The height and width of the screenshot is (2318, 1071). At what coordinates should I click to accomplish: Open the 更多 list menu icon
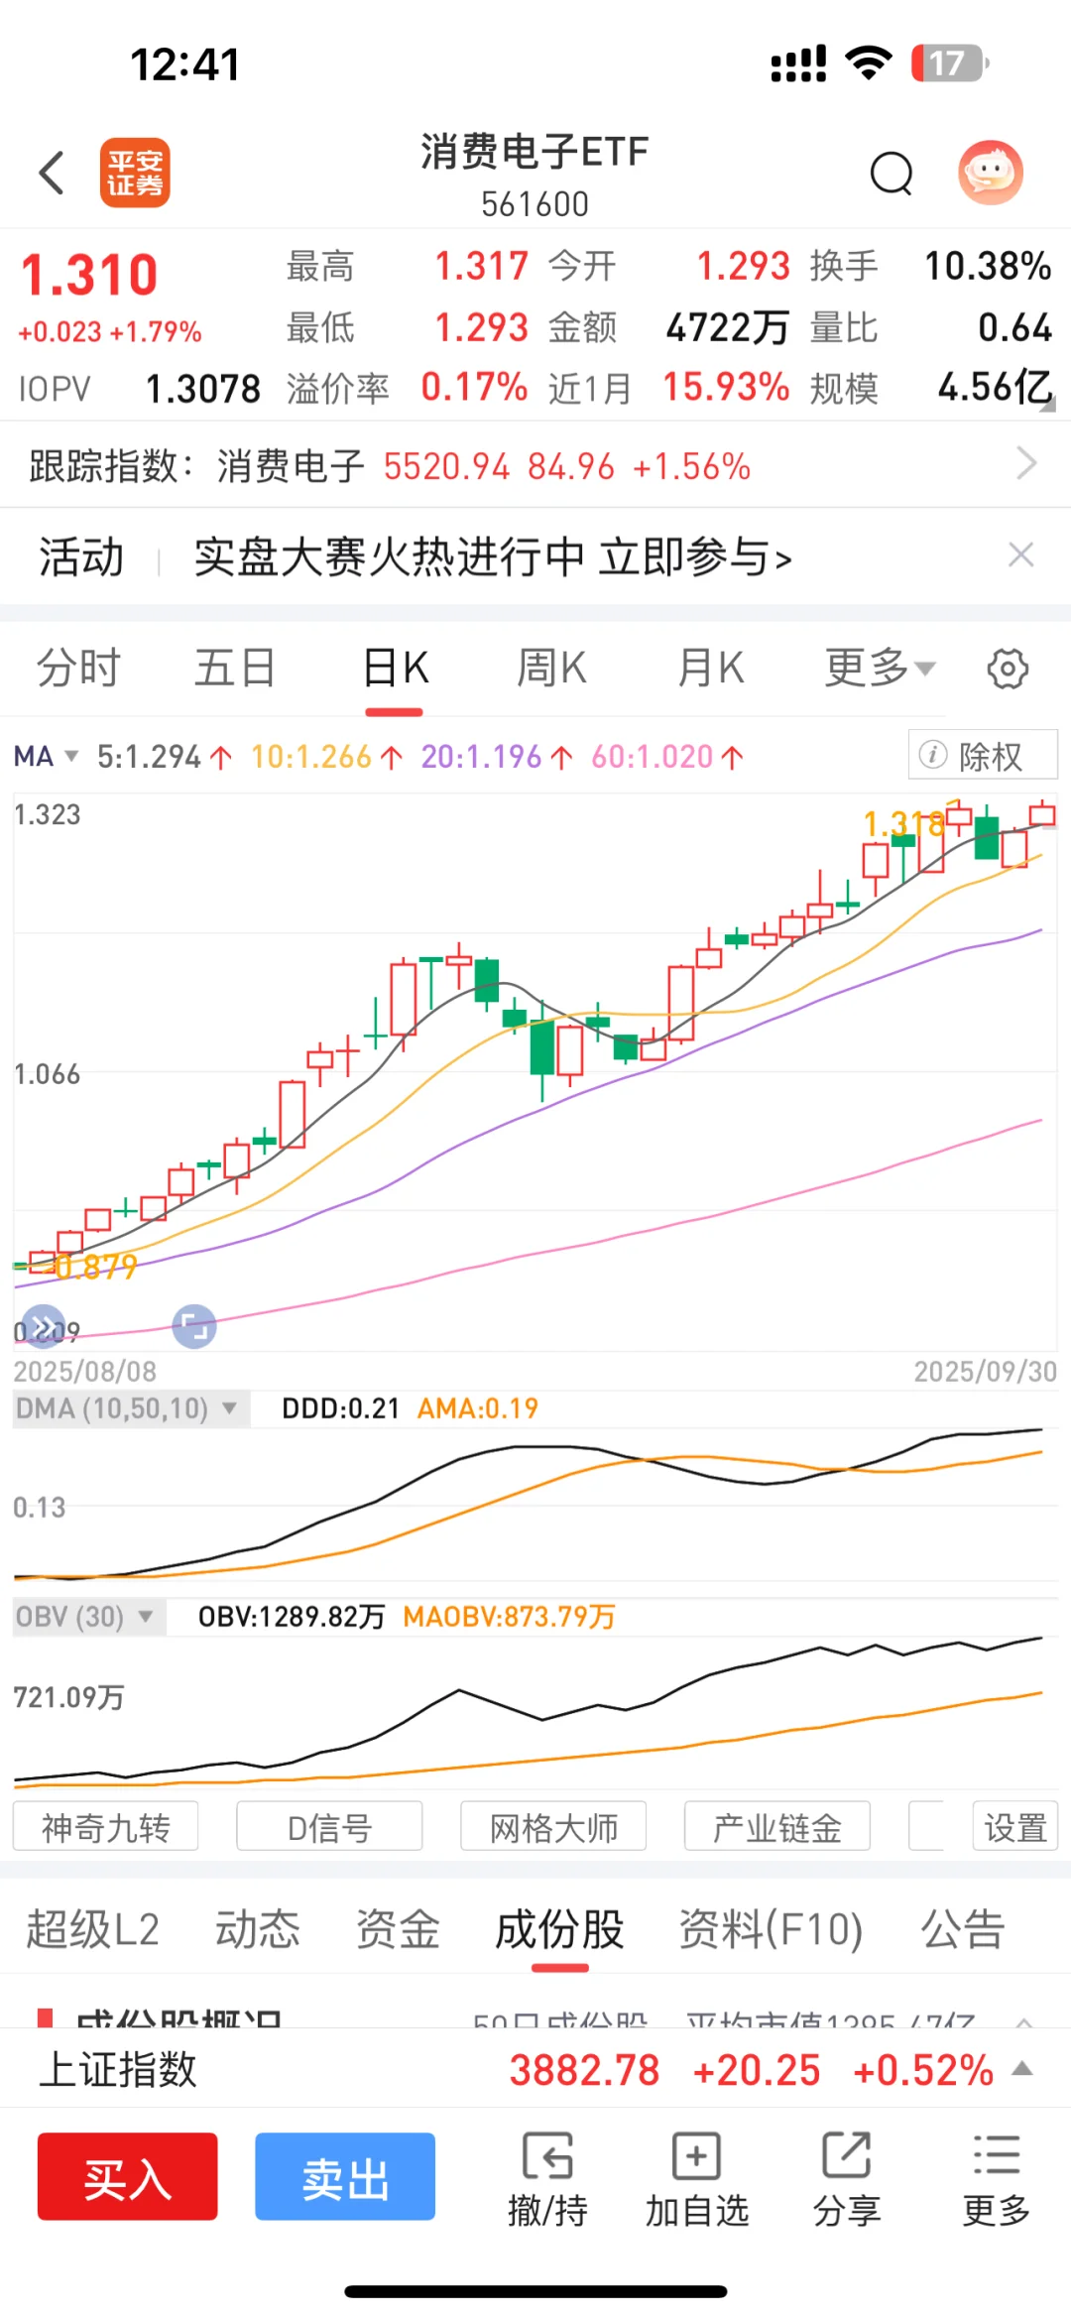[x=997, y=2180]
